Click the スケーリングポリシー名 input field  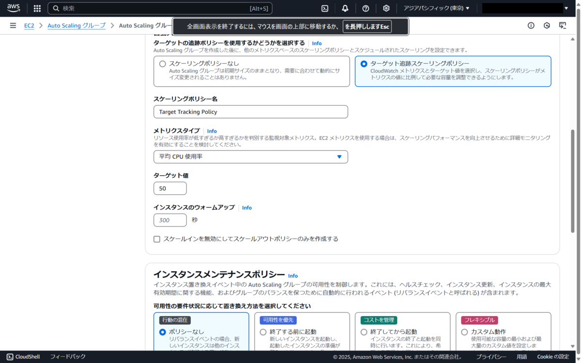(251, 112)
